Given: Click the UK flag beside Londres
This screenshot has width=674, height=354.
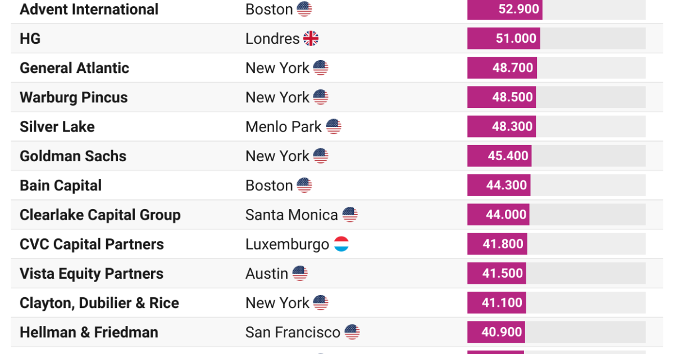Looking at the screenshot, I should click(x=311, y=38).
